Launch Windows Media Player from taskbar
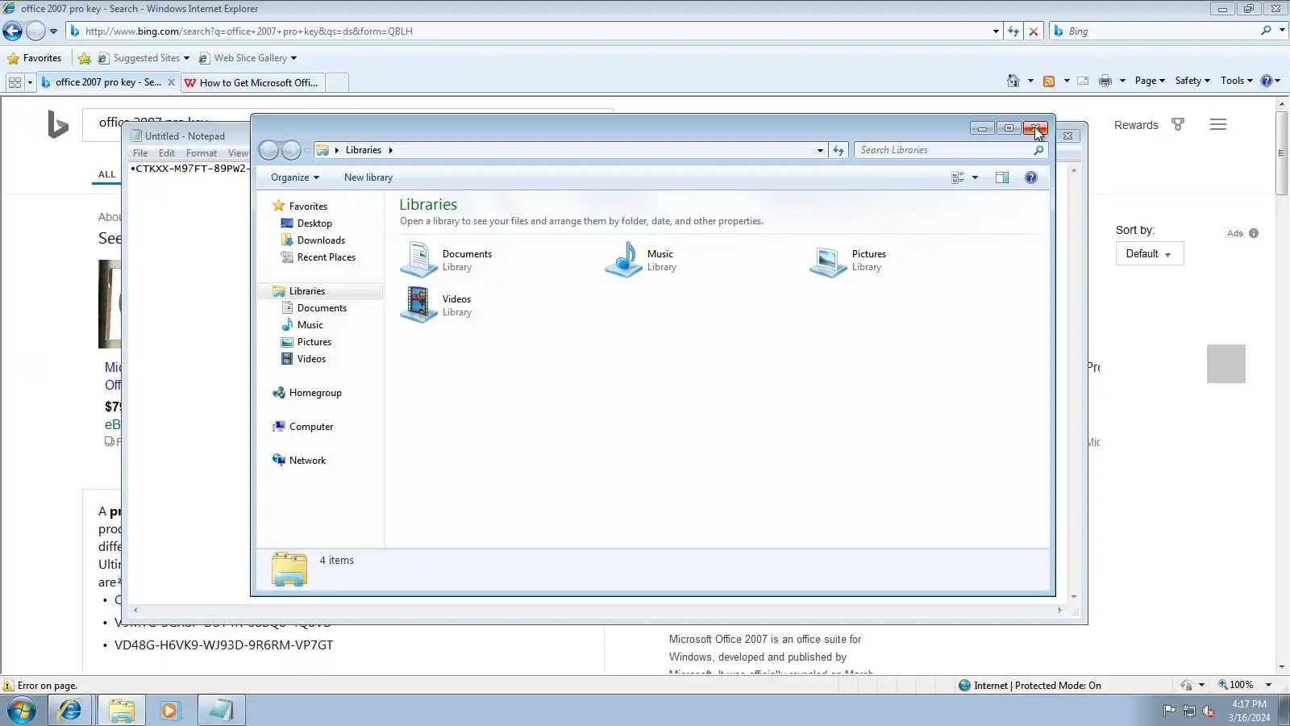This screenshot has height=726, width=1290. click(x=170, y=711)
